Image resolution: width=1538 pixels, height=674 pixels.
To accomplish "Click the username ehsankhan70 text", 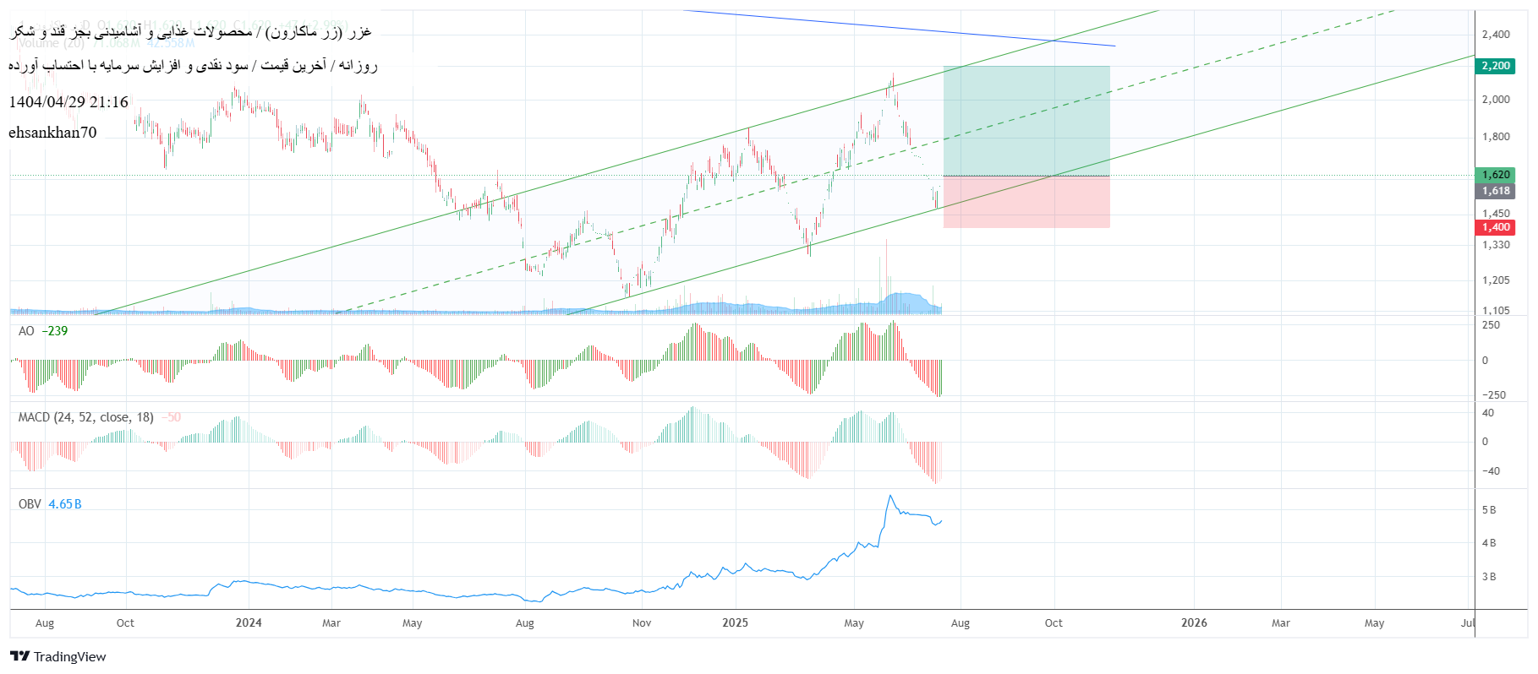I will pyautogui.click(x=52, y=133).
